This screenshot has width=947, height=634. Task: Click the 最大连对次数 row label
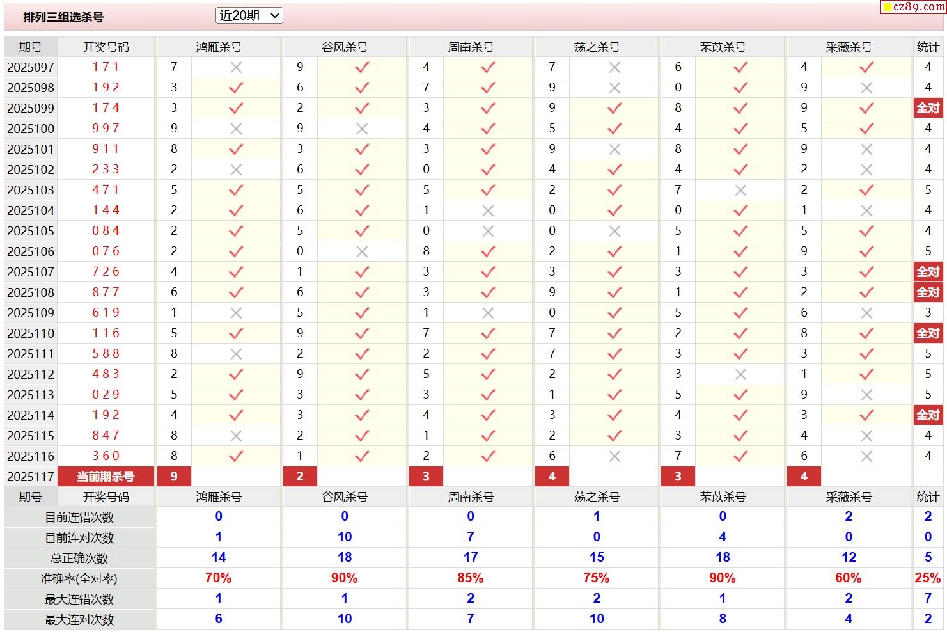coord(79,619)
